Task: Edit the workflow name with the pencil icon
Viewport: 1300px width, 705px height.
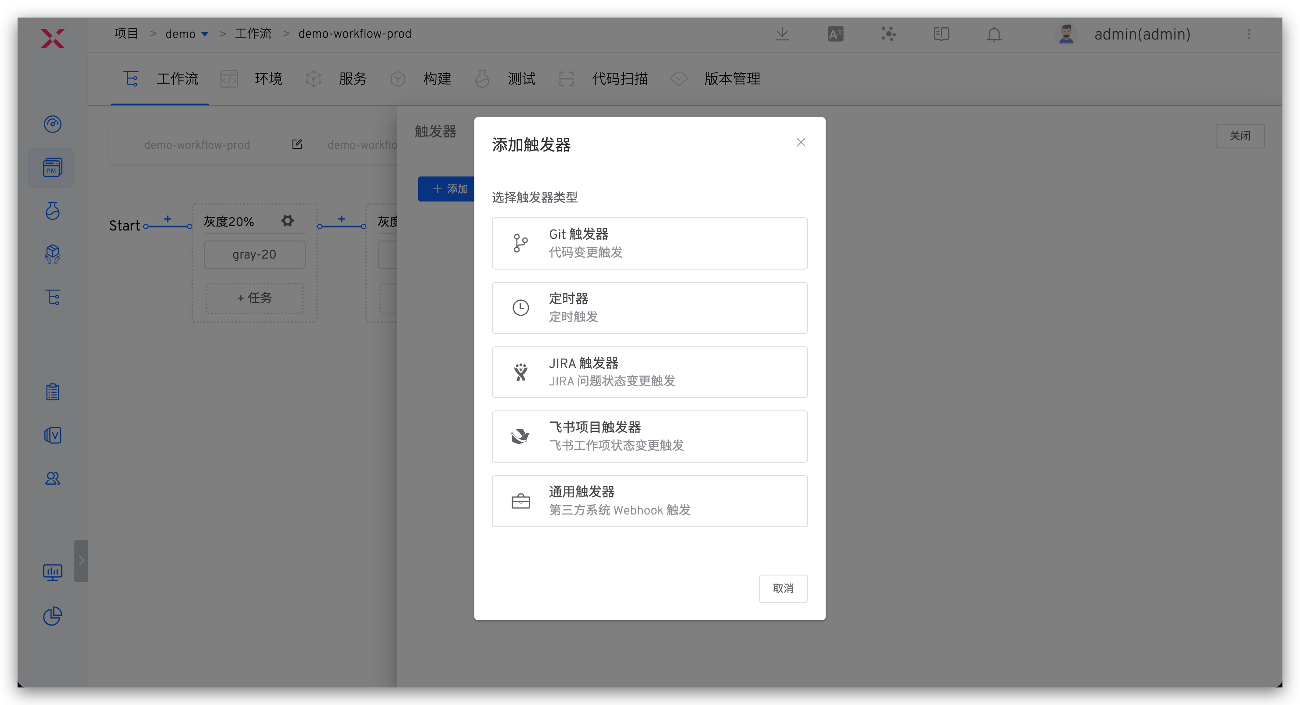Action: click(x=297, y=145)
